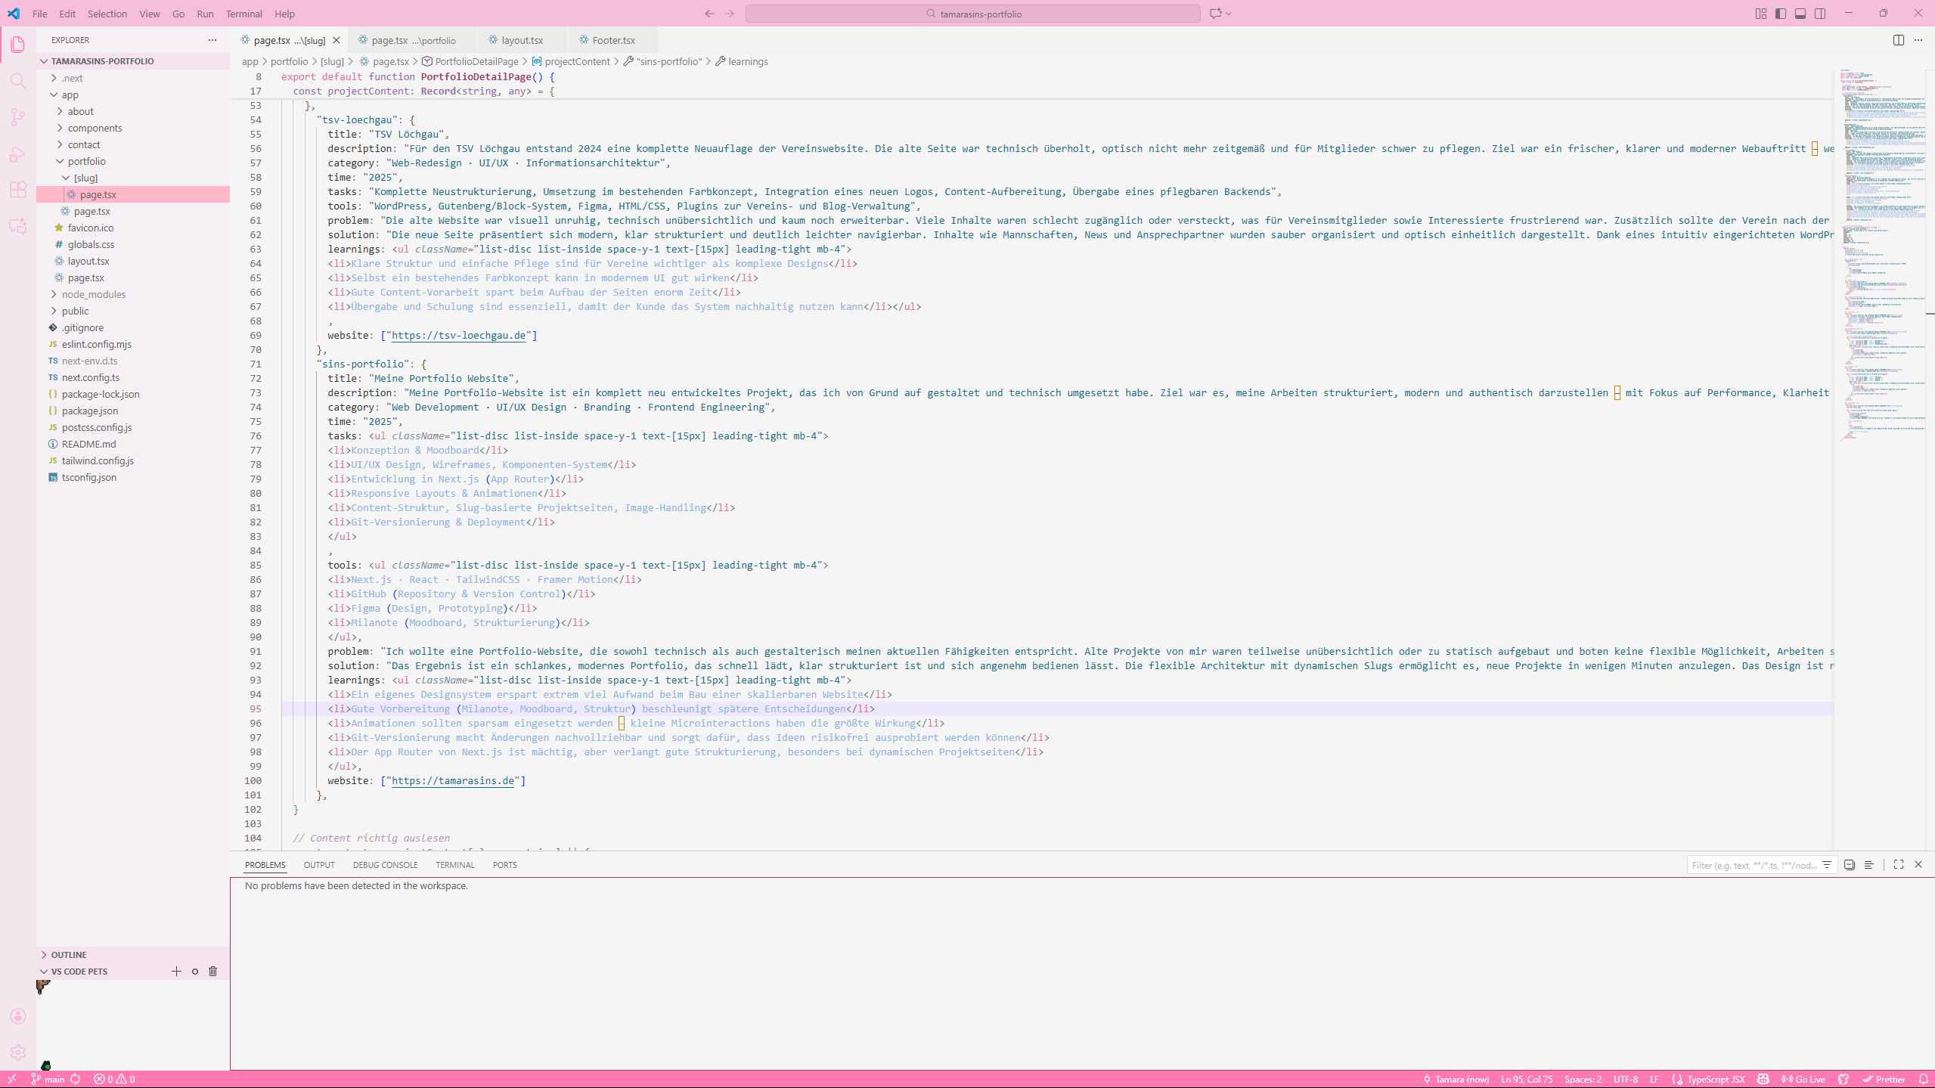Screen dimensions: 1935x1088
Task: Click the problems filter input field
Action: coord(1754,865)
